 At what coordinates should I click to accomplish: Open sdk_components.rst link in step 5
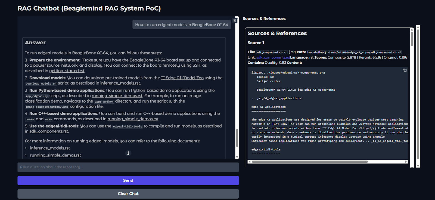coord(49,131)
